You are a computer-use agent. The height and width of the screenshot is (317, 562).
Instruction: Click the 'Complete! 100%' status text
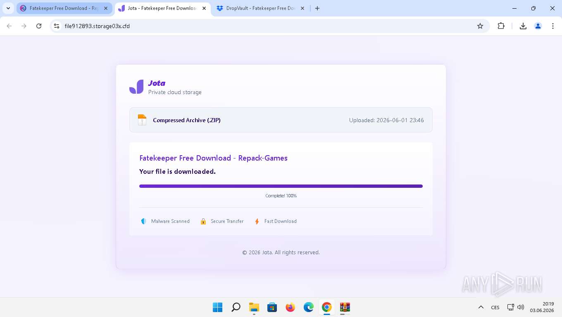[x=281, y=196]
